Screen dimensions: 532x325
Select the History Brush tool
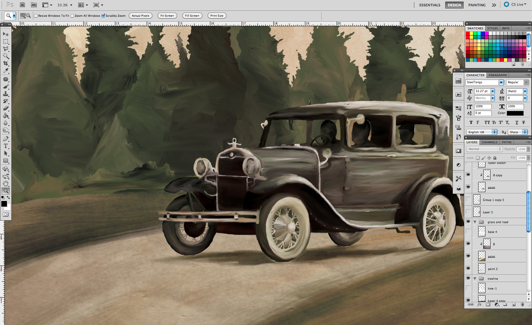[6, 101]
